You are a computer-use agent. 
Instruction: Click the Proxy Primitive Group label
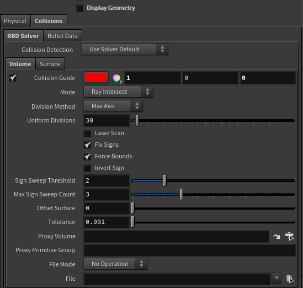click(x=45, y=250)
